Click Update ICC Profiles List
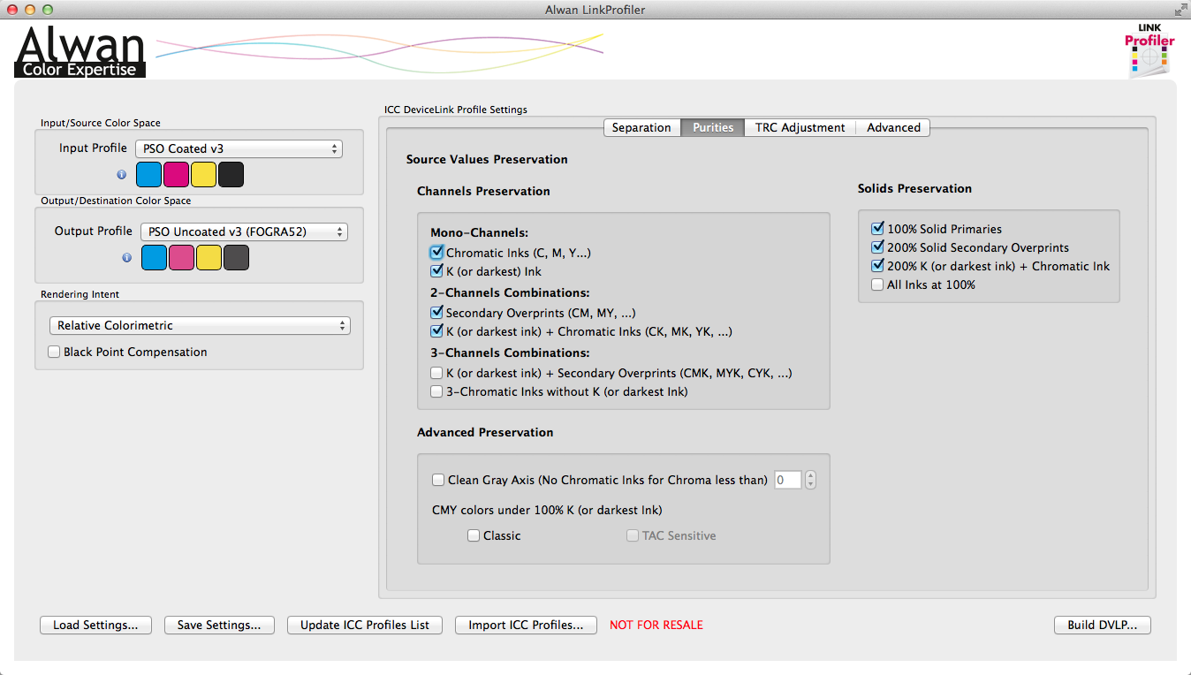Screen dimensions: 1191x675 [x=364, y=625]
